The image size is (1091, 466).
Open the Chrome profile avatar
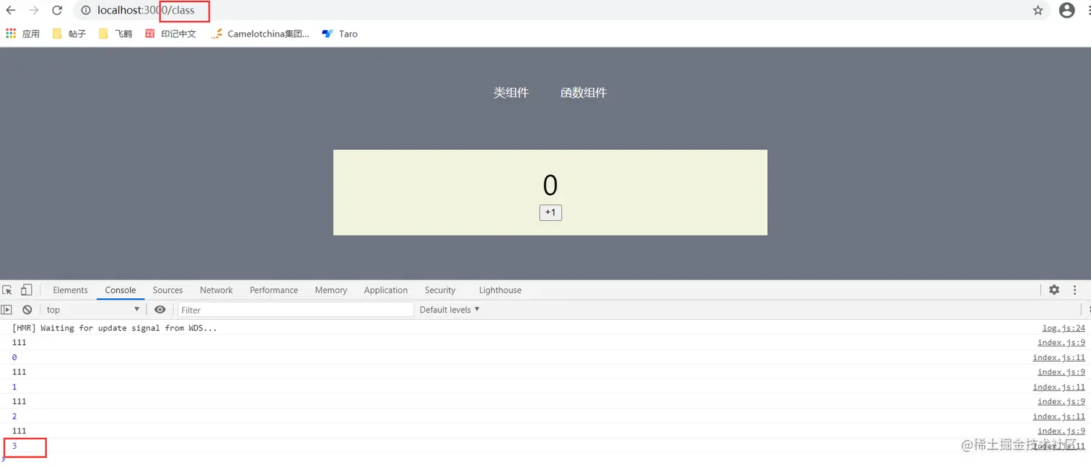(1066, 10)
